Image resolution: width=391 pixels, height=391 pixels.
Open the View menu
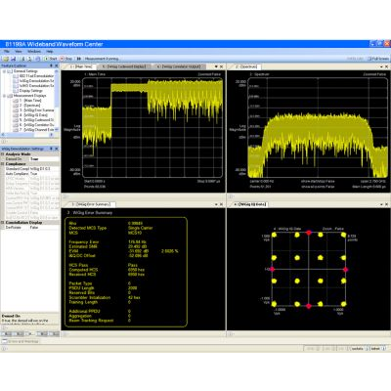point(19,52)
